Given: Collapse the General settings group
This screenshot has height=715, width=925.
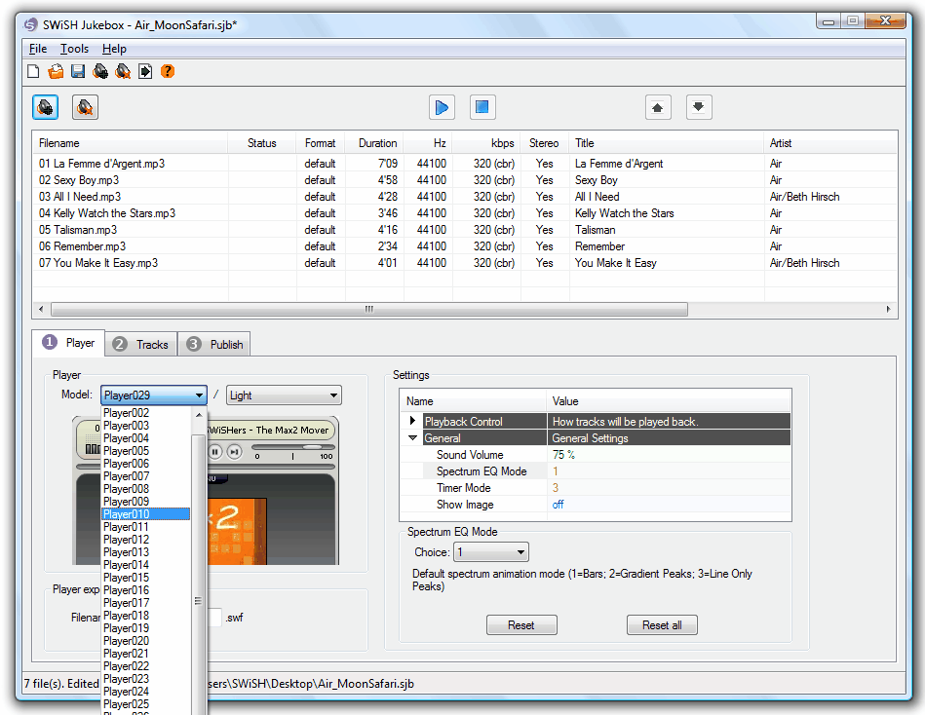Looking at the screenshot, I should 412,438.
